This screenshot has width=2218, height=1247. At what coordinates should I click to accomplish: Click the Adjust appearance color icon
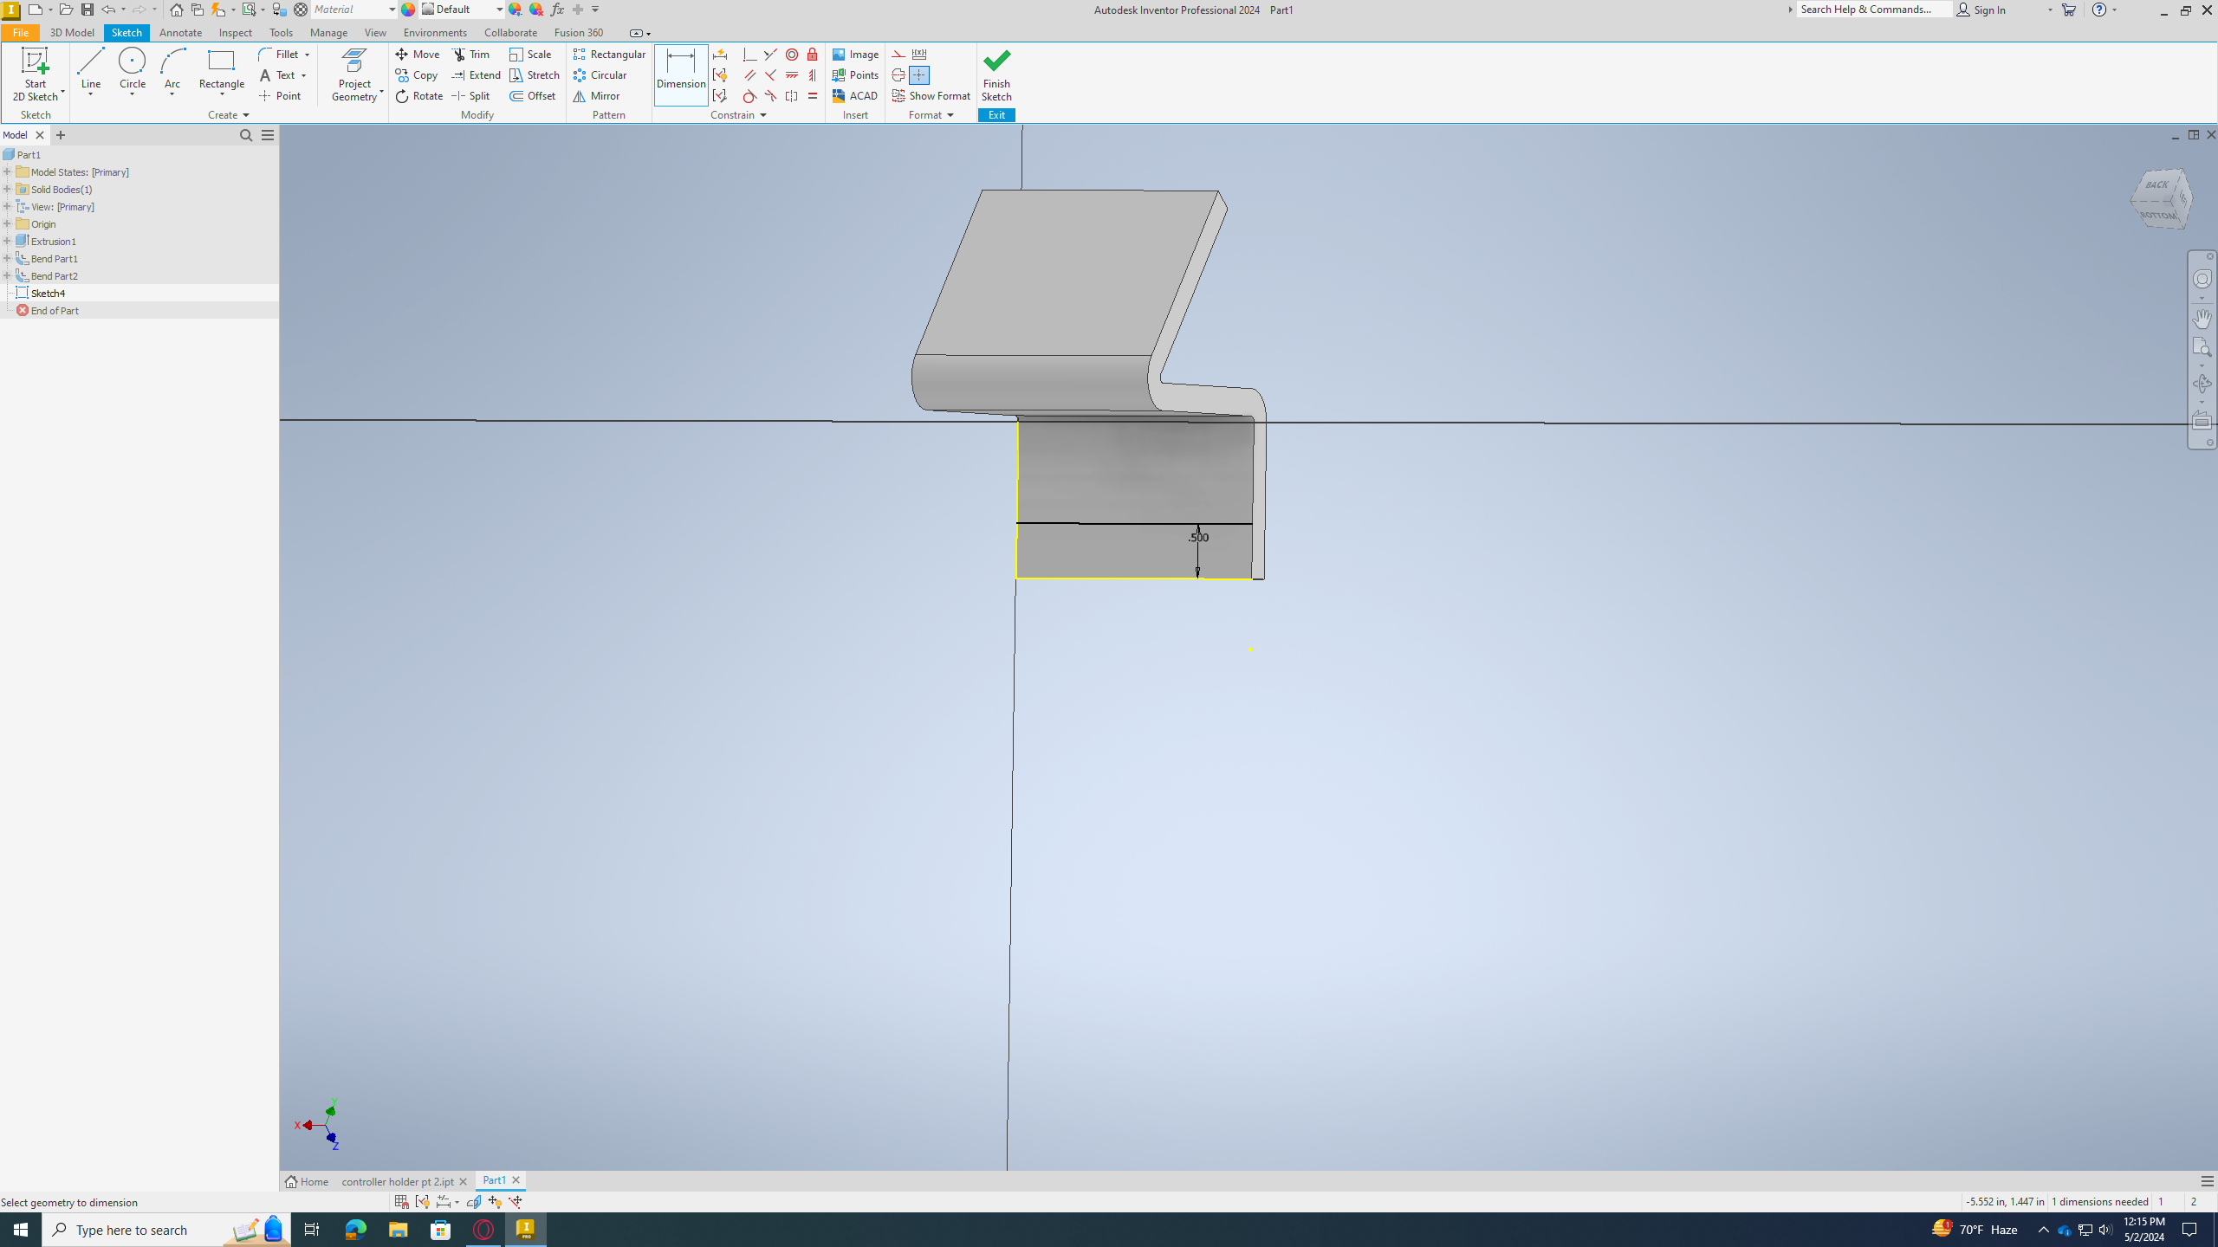tap(516, 10)
